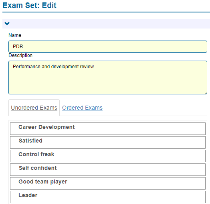Viewport: 210px width, 204px height.
Task: Click the Description label
Action: pyautogui.click(x=20, y=55)
